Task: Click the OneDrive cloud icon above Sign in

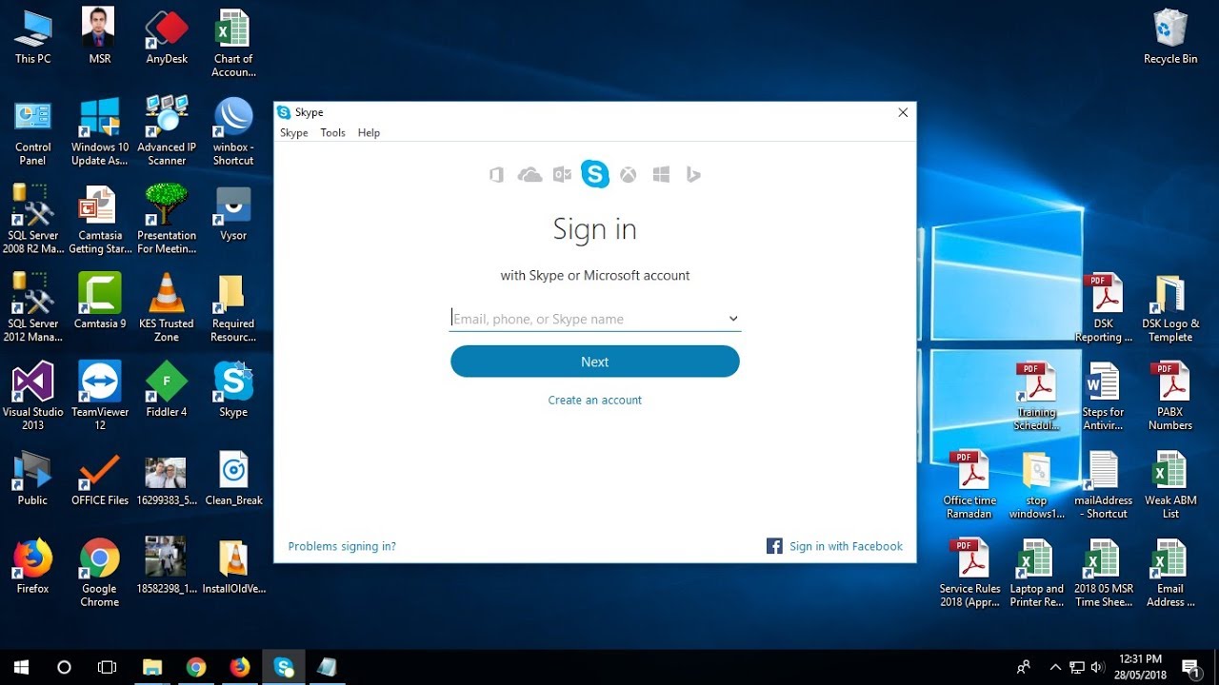Action: (530, 175)
